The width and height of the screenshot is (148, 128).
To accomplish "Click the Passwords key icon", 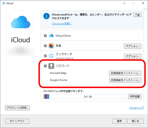I will (x=51, y=66).
